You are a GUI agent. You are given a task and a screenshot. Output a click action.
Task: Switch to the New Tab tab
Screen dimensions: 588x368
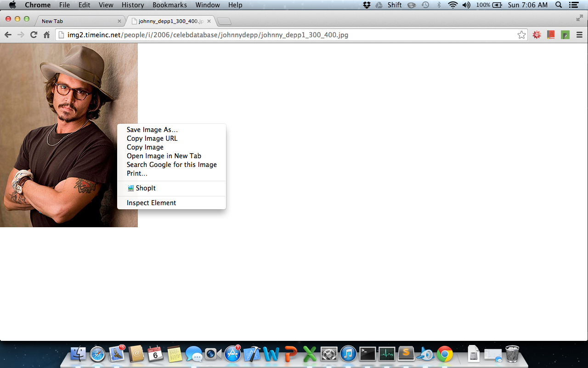click(80, 21)
